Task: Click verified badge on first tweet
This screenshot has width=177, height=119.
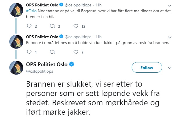Action: [x=61, y=5]
